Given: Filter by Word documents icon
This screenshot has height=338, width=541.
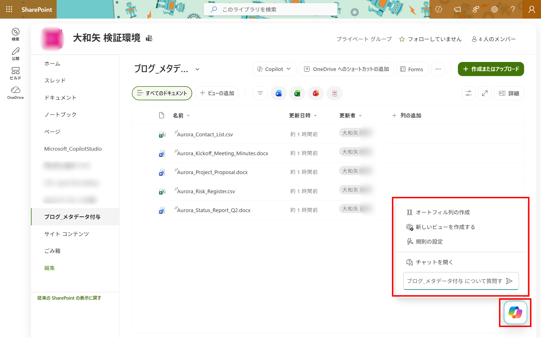Looking at the screenshot, I should [278, 93].
